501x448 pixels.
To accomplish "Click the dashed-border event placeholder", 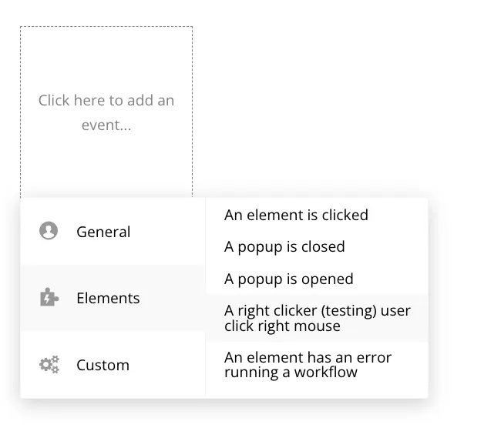I will pos(106,112).
